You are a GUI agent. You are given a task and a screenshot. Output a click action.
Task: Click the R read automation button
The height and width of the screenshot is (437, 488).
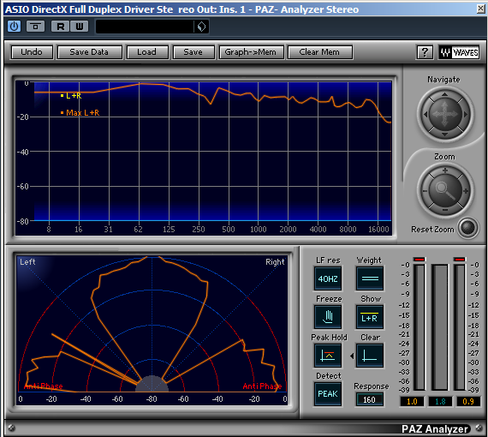click(61, 27)
